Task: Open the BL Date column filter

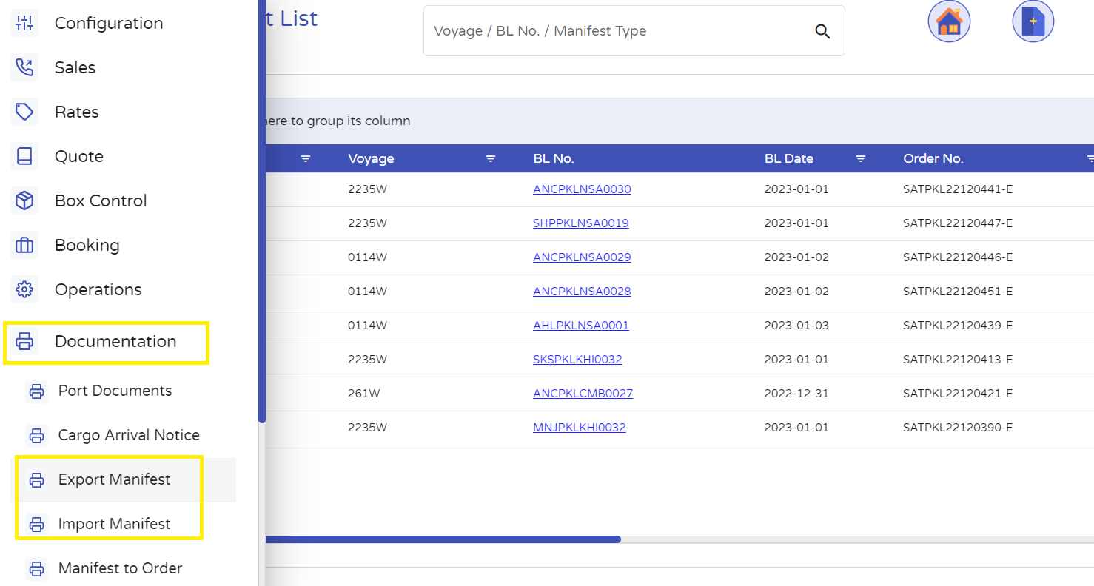Action: point(861,158)
